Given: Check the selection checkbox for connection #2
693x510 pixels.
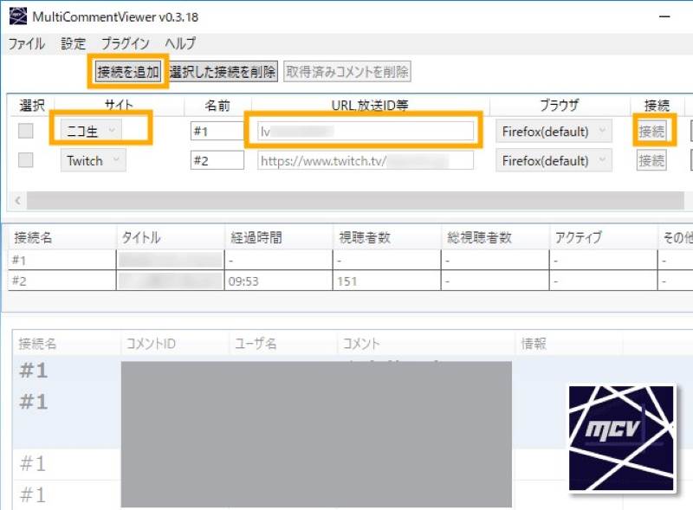Looking at the screenshot, I should [x=27, y=160].
